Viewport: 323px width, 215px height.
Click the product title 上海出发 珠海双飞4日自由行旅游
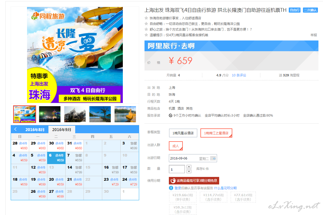[x=215, y=10]
